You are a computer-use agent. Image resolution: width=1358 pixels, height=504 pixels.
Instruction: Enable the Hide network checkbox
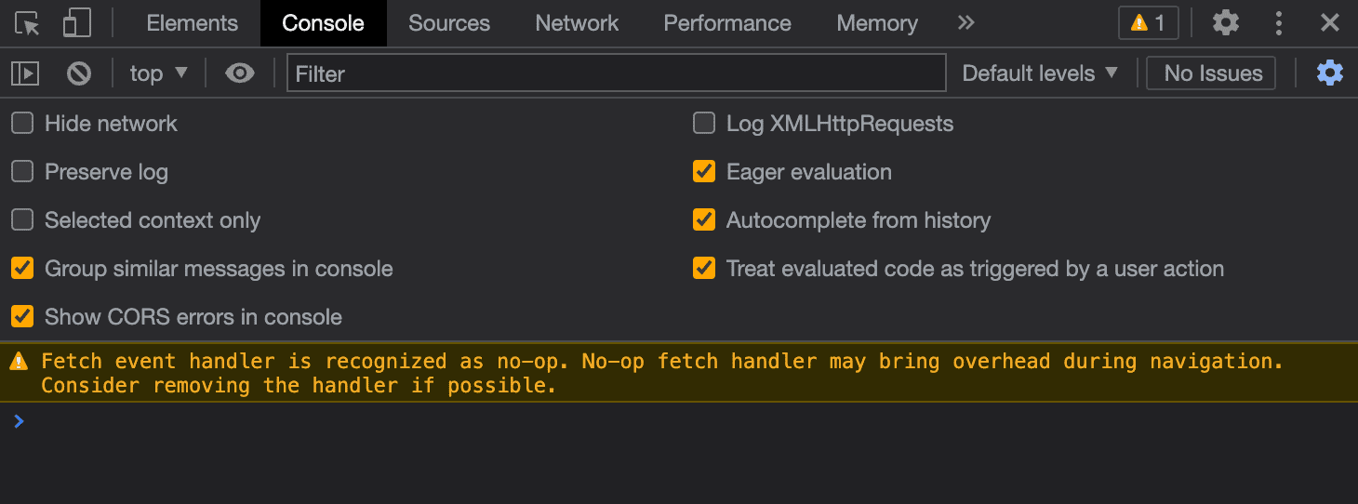(22, 124)
